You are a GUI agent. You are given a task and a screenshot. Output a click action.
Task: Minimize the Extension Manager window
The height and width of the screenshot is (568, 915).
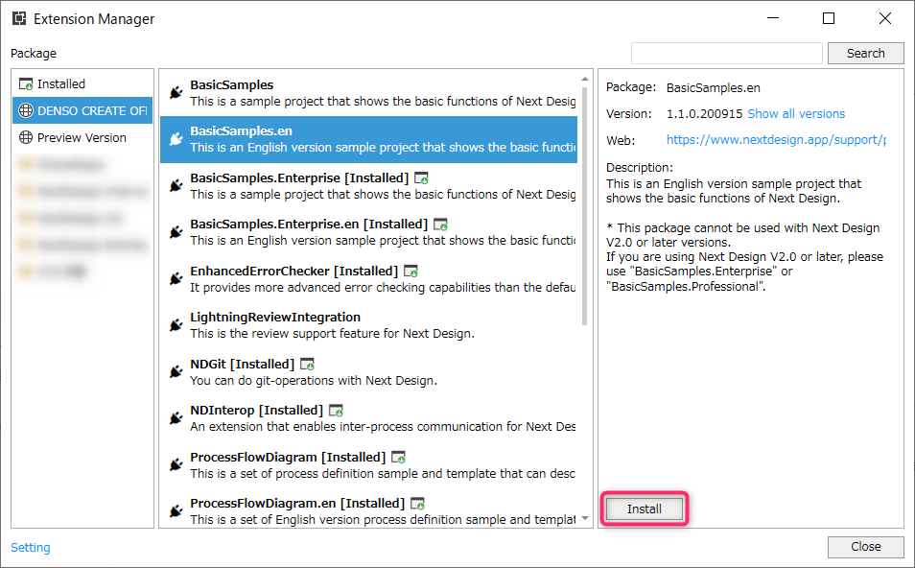pyautogui.click(x=773, y=18)
